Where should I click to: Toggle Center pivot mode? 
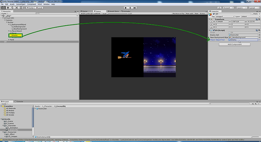pyautogui.click(x=30, y=8)
